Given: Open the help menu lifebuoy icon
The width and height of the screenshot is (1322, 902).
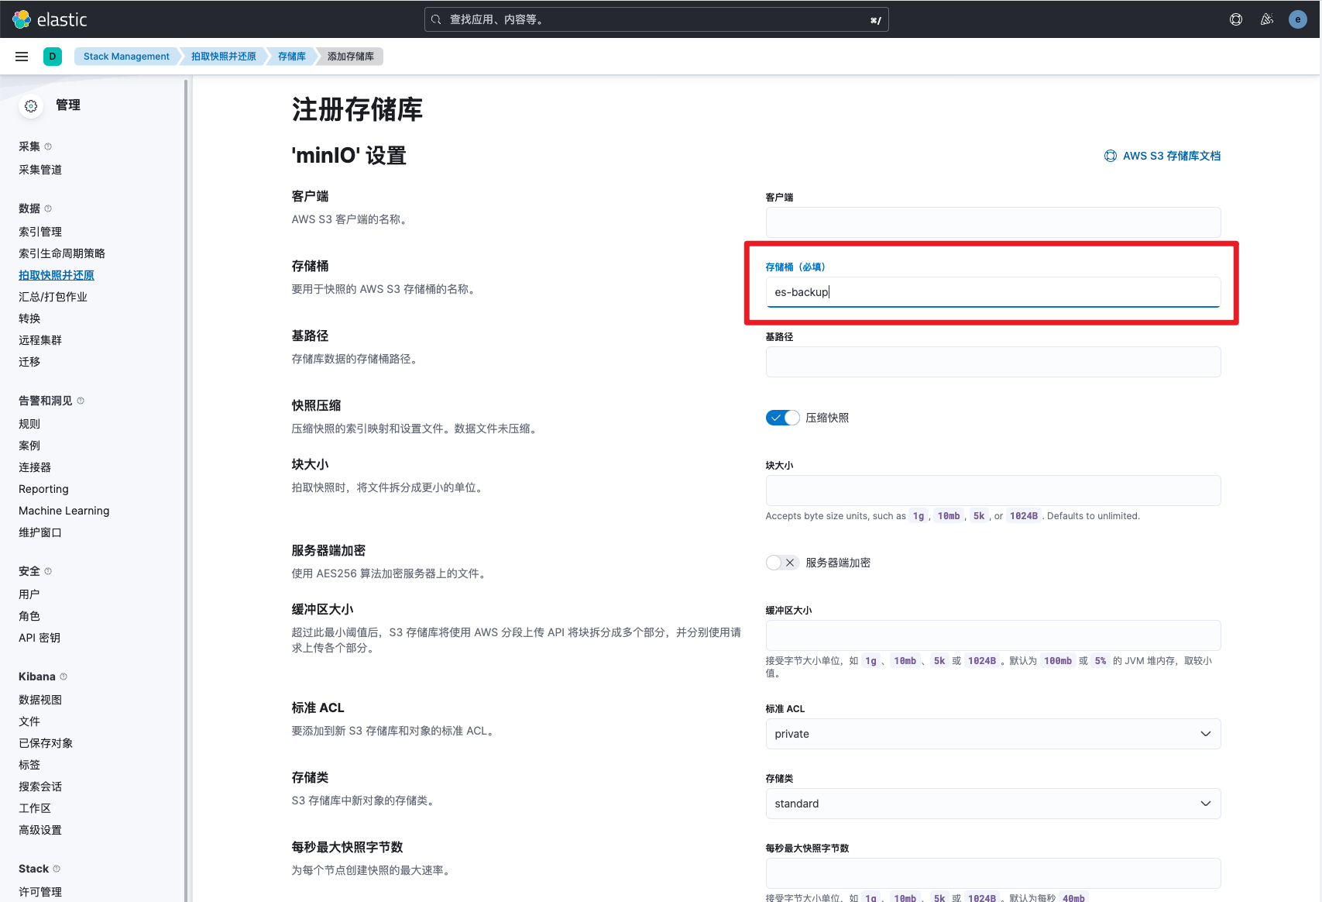Looking at the screenshot, I should click(1236, 19).
